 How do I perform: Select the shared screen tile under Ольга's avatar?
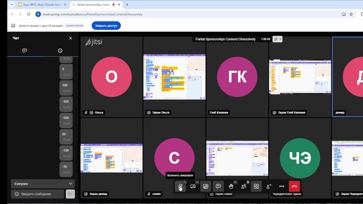112,158
